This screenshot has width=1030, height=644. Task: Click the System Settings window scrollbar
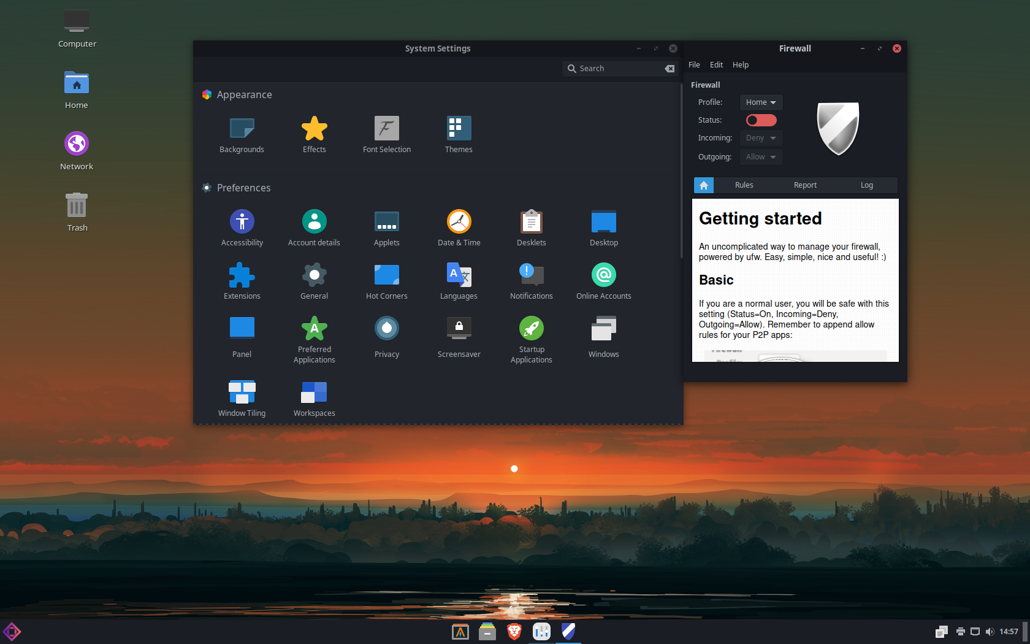(681, 172)
